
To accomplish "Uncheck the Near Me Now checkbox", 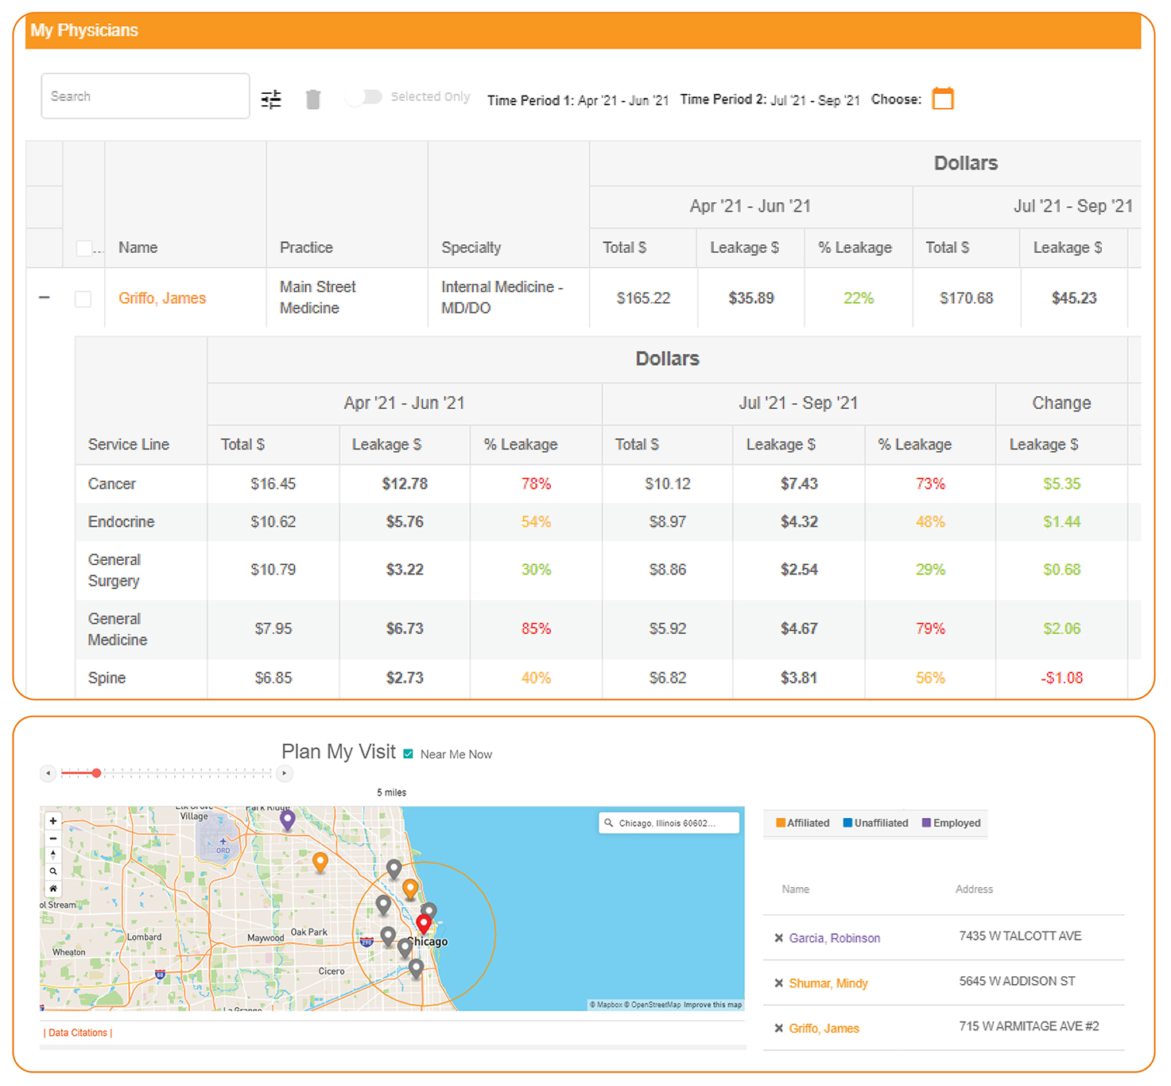I will click(409, 754).
